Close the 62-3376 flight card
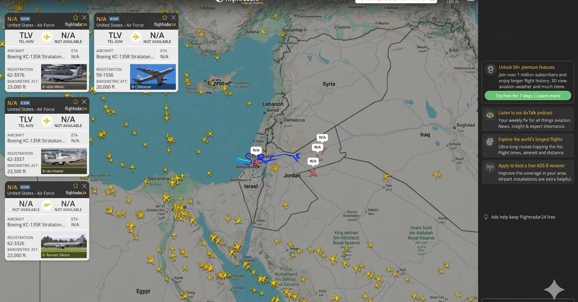 (84, 18)
